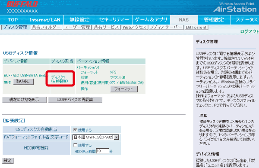259x168 pixels.
Task: Go to the 共有サービス sub-tab
Action: point(107,27)
